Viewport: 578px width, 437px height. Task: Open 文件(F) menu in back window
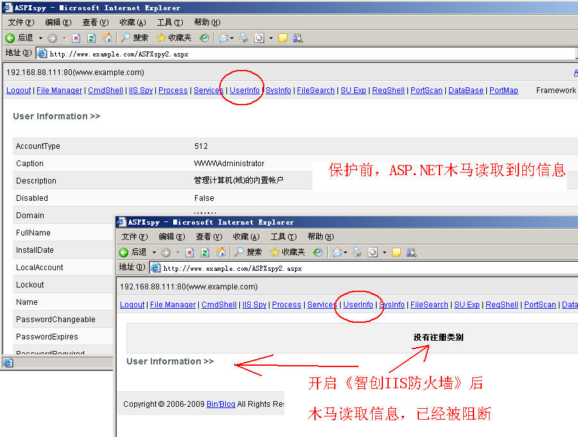coord(21,22)
